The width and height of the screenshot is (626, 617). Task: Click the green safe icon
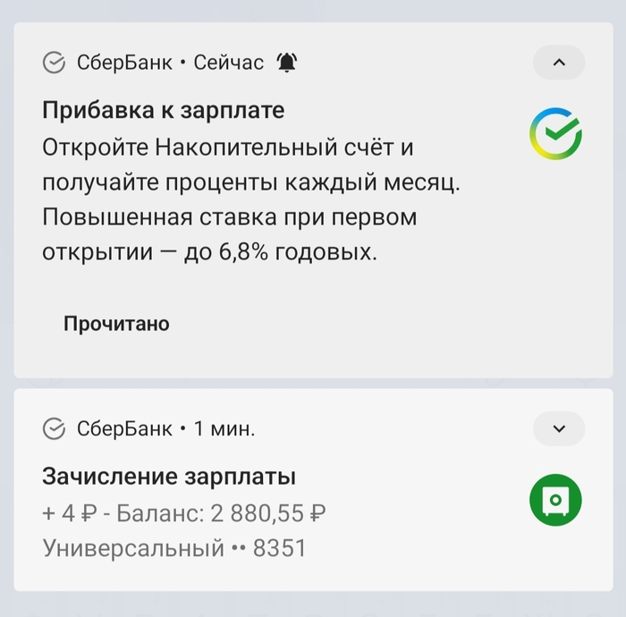[x=555, y=499]
